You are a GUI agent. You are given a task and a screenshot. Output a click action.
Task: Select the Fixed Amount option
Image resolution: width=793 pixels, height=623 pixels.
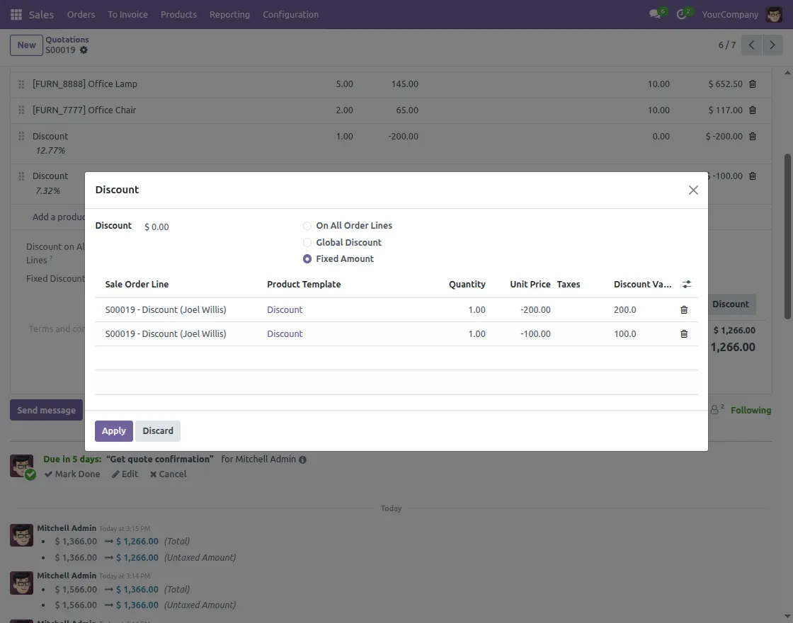click(x=307, y=259)
